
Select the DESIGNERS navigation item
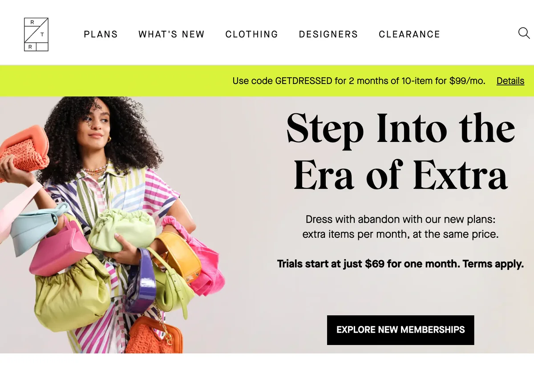click(x=328, y=34)
